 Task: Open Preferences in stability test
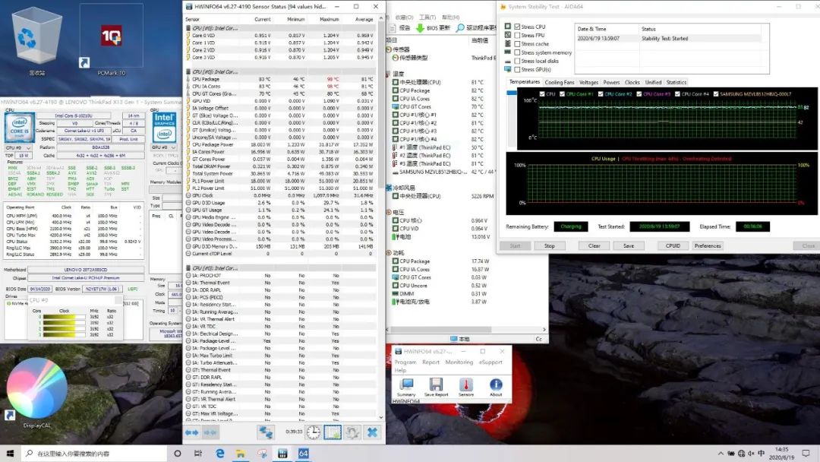pos(708,245)
